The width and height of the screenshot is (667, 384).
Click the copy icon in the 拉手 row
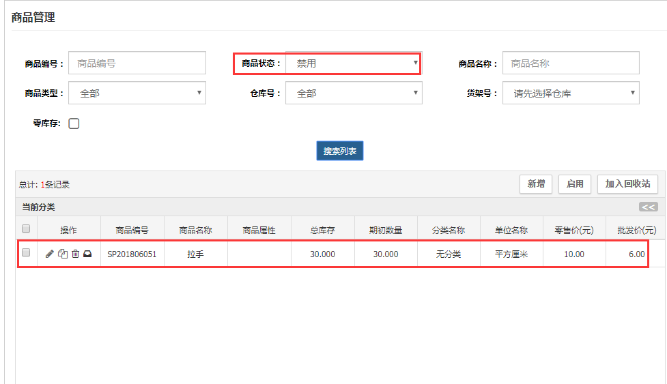click(x=62, y=254)
